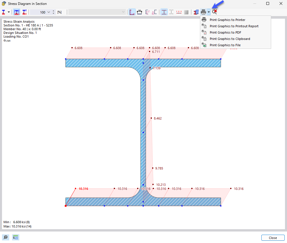287x243 pixels.
Task: Toggle the filled section view
Action: click(x=164, y=12)
